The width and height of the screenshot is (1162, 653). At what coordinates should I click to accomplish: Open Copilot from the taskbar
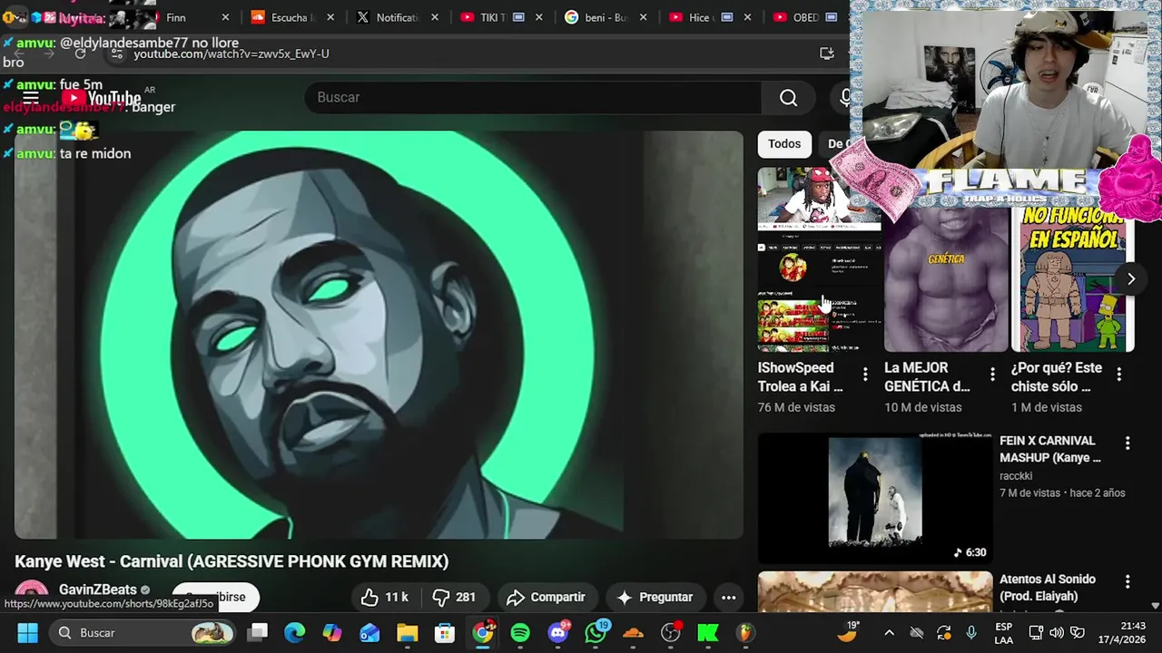[332, 633]
